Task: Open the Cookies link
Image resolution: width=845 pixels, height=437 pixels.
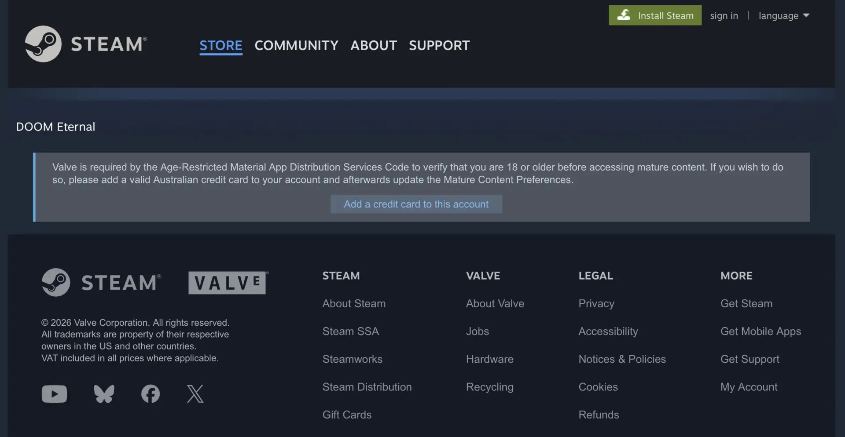Action: [x=598, y=386]
